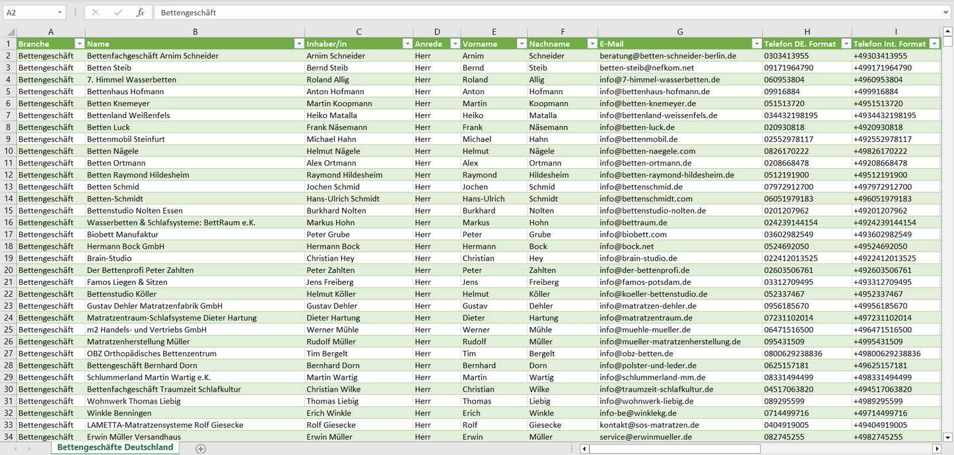954x455 pixels.
Task: Expand the Name Box dropdown arrow
Action: point(59,13)
